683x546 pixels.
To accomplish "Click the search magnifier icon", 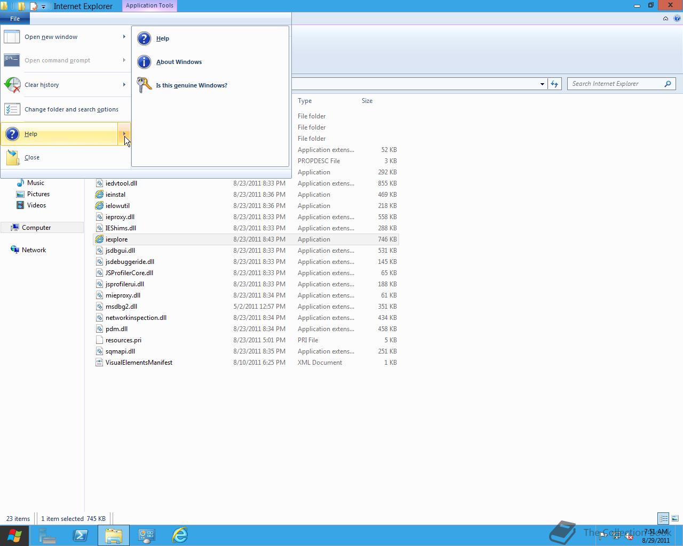I will pyautogui.click(x=668, y=84).
